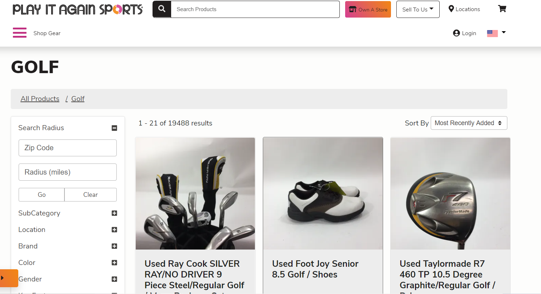This screenshot has height=294, width=541.
Task: Collapse the Search Radius filter section
Action: coord(114,128)
